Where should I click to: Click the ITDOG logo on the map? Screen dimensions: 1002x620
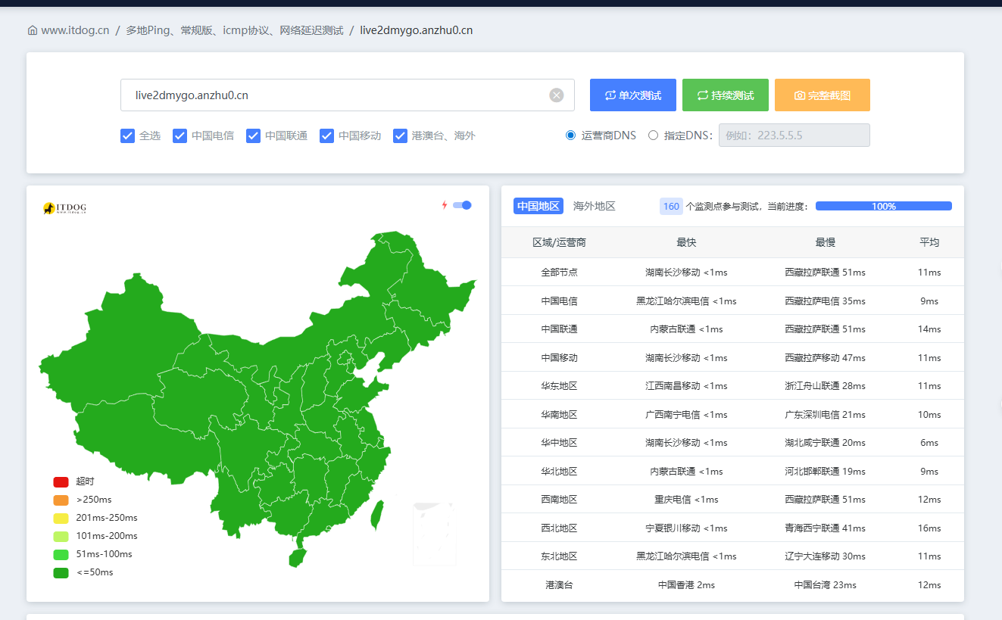point(65,208)
